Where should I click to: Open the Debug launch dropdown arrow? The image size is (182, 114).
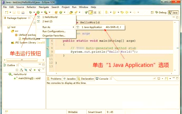(x=34, y=12)
